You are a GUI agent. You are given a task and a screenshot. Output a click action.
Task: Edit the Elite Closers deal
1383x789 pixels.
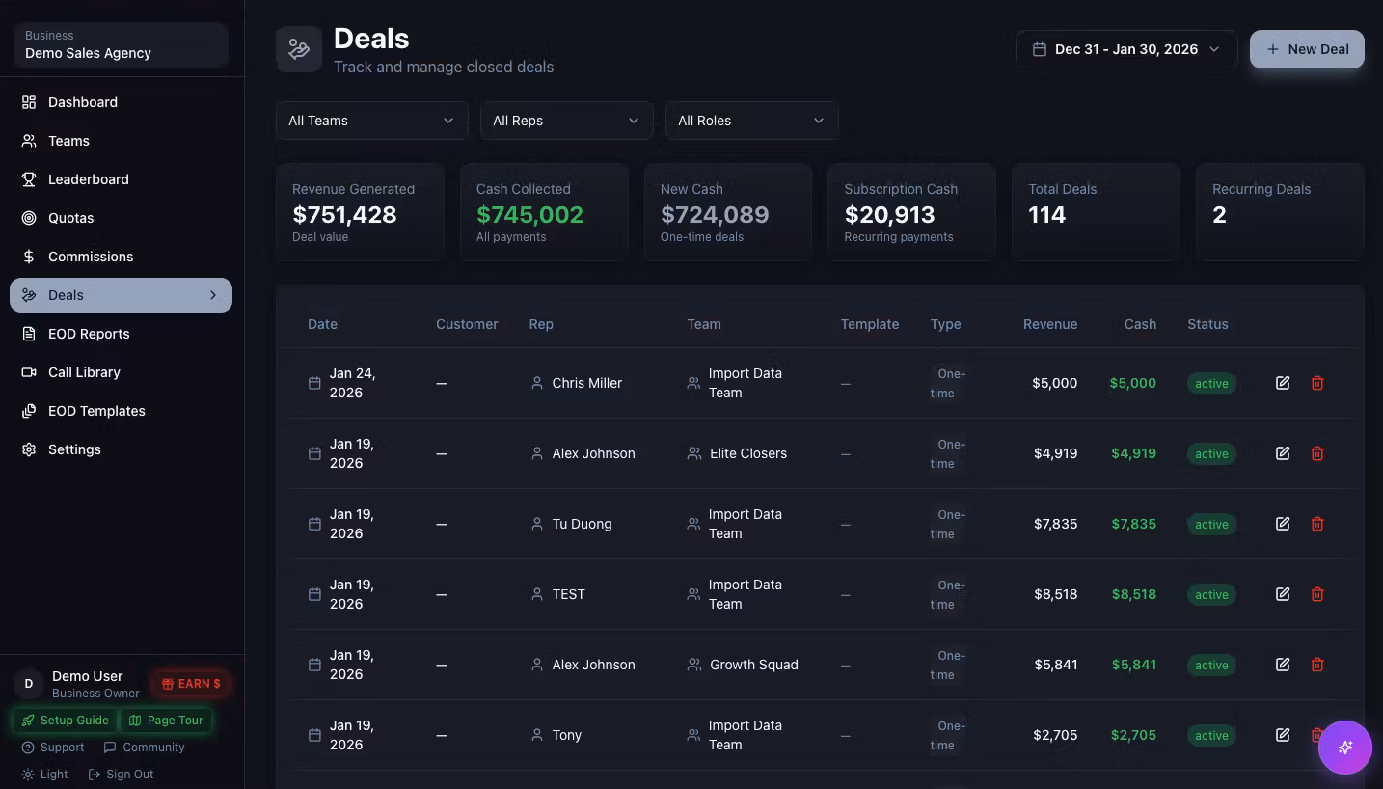tap(1283, 453)
